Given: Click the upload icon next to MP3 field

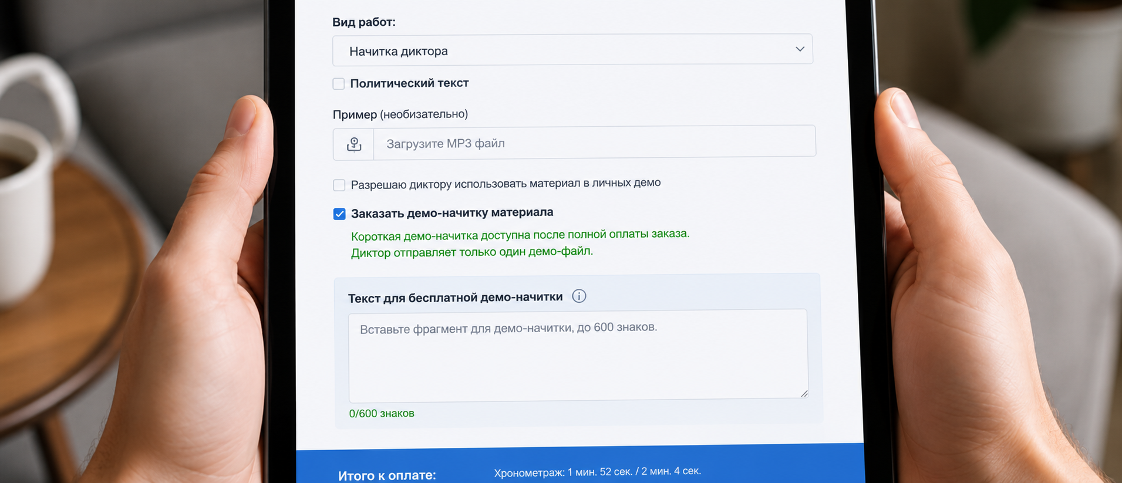Looking at the screenshot, I should pyautogui.click(x=353, y=144).
